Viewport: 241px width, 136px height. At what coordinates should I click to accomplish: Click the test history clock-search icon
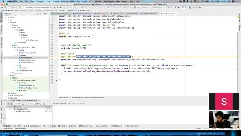coord(40,104)
